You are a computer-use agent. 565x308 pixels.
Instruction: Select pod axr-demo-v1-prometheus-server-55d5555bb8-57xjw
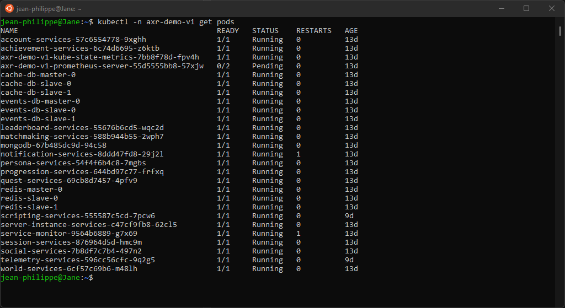[102, 66]
